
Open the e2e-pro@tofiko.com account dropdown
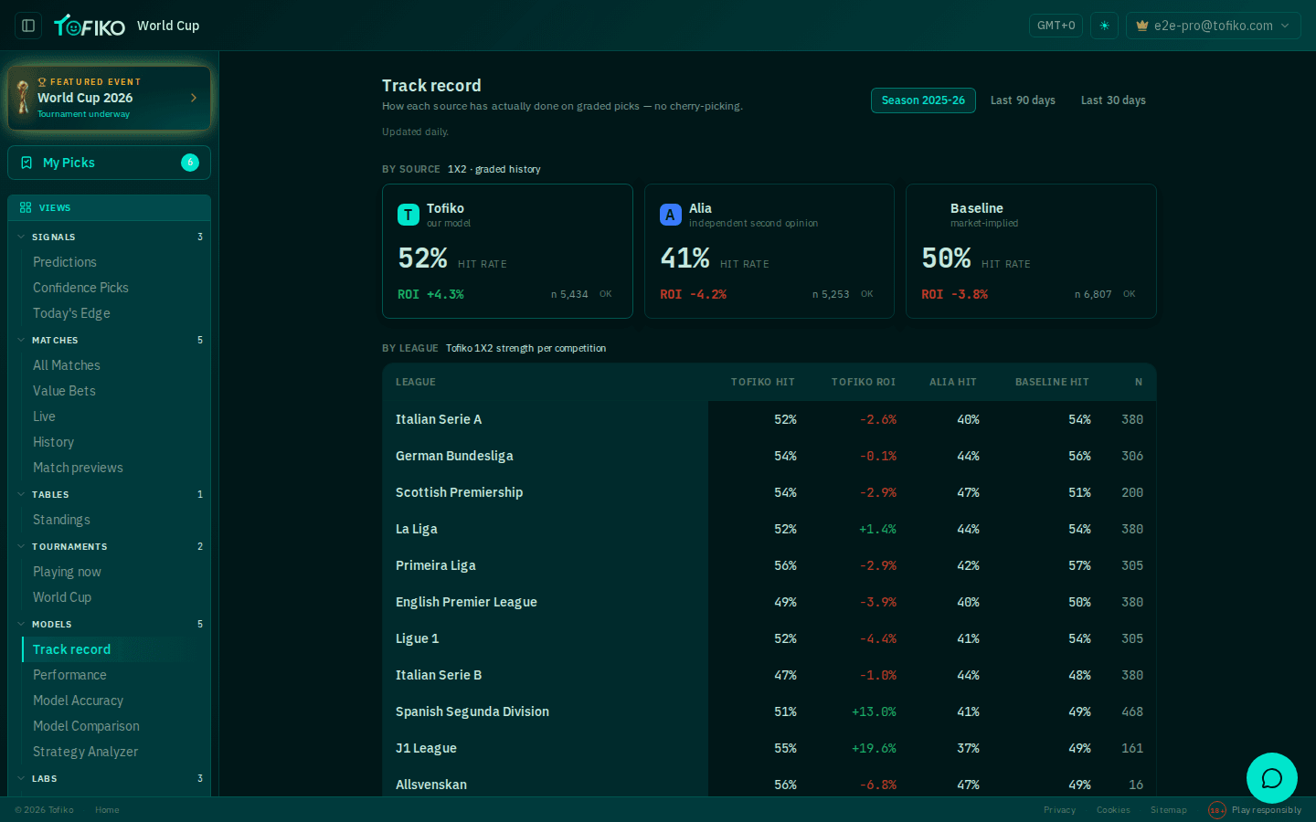coord(1214,26)
